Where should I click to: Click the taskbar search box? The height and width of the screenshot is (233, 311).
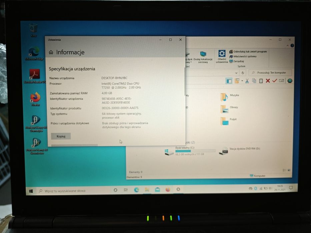click(73, 191)
